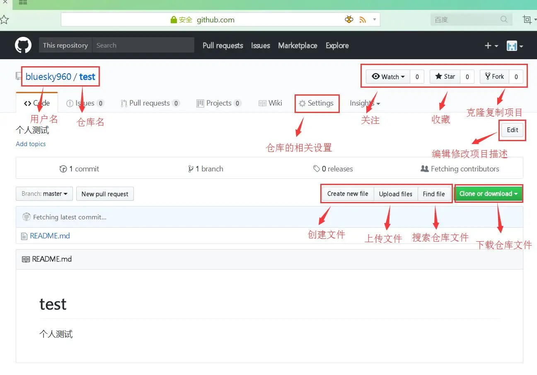
Task: Open the bluesky960 user profile link
Action: 48,77
